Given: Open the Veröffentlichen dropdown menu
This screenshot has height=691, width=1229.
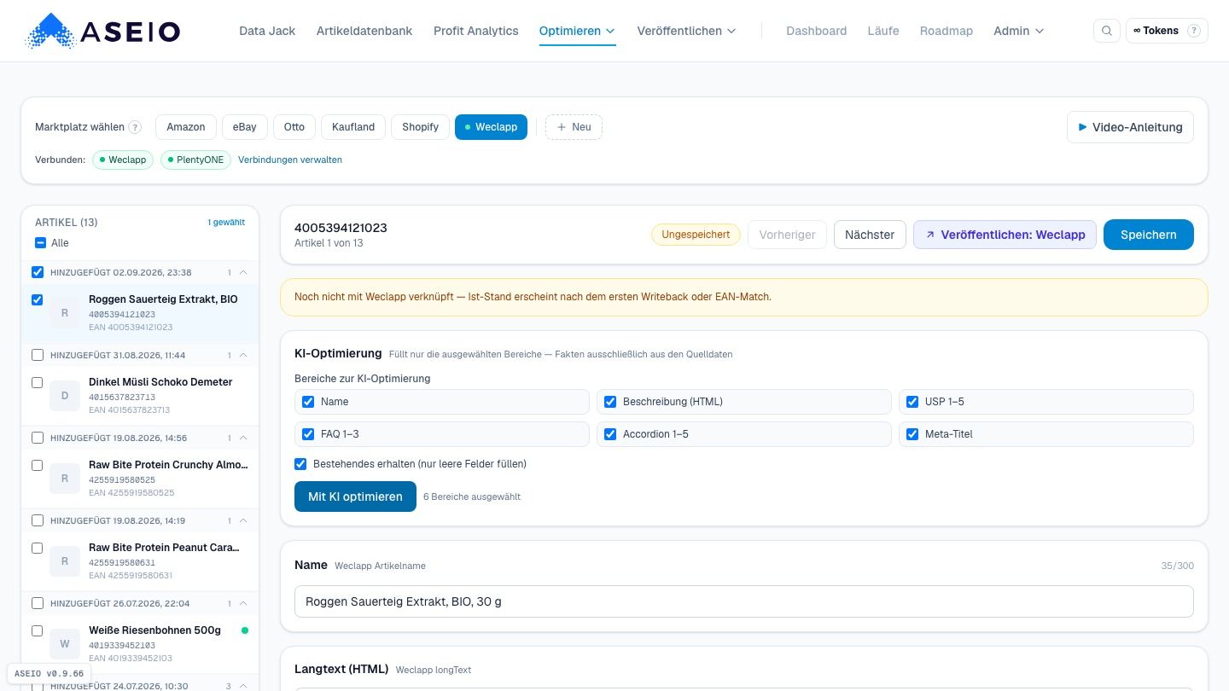Looking at the screenshot, I should coord(686,31).
